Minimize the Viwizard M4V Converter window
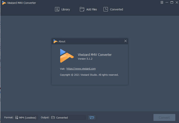 point(167,2)
